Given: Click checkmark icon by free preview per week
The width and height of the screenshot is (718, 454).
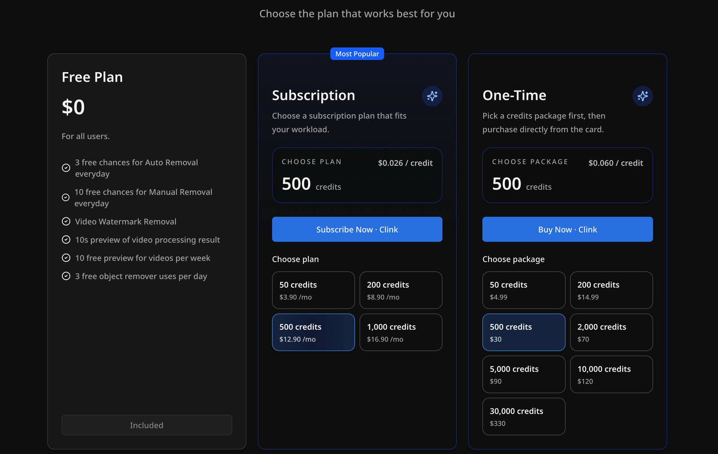Looking at the screenshot, I should [x=66, y=258].
